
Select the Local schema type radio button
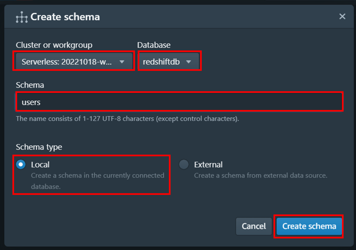pos(21,164)
